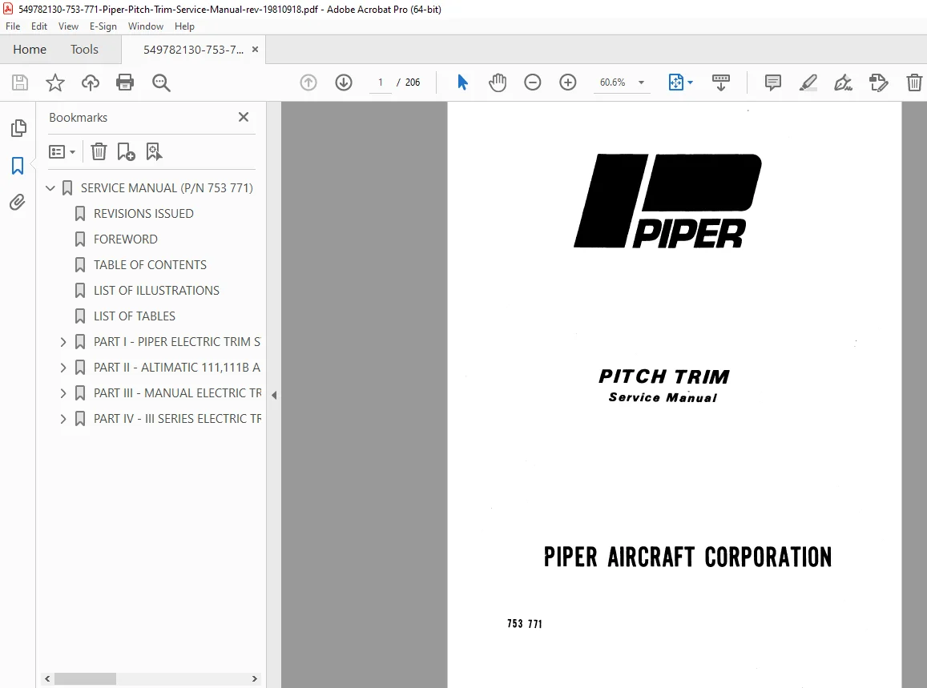This screenshot has height=688, width=927.
Task: Print the document
Action: 125,82
